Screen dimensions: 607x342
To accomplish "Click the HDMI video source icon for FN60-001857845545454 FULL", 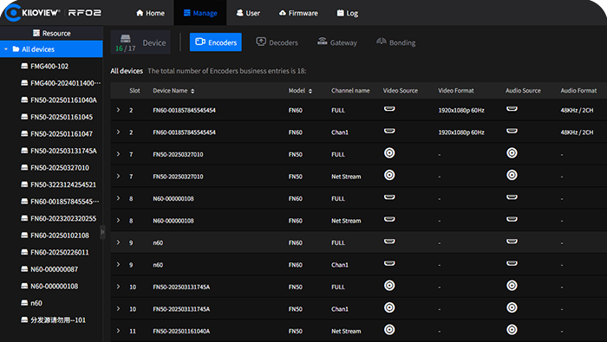I will (389, 109).
